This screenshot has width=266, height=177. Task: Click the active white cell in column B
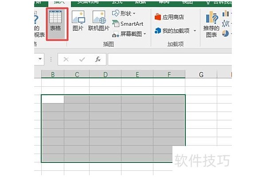pos(53,99)
